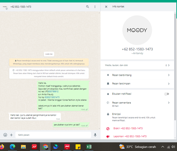Click the phone number link 6285215831473
This screenshot has width=177, height=151.
[x=52, y=97]
